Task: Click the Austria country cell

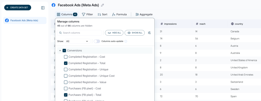Action: pyautogui.click(x=234, y=46)
